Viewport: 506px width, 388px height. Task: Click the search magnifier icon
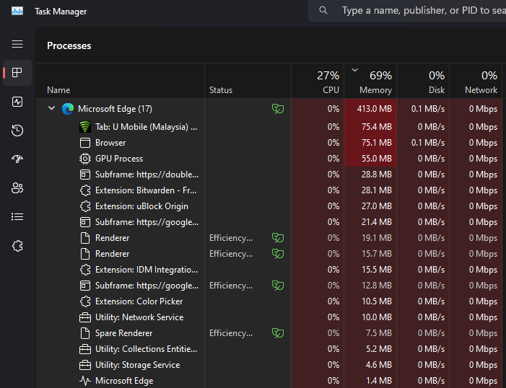[323, 10]
